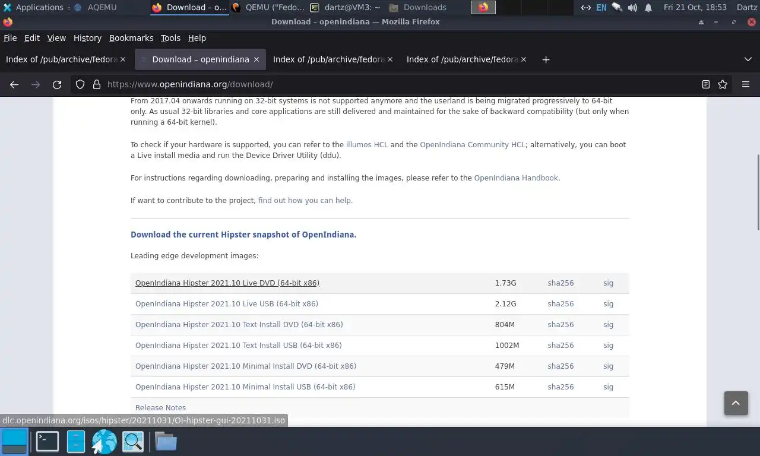This screenshot has width=760, height=456.
Task: Open the Tools menu
Action: point(170,38)
